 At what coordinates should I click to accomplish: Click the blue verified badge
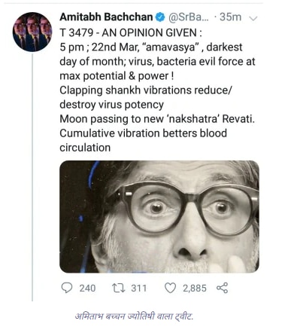click(x=160, y=17)
